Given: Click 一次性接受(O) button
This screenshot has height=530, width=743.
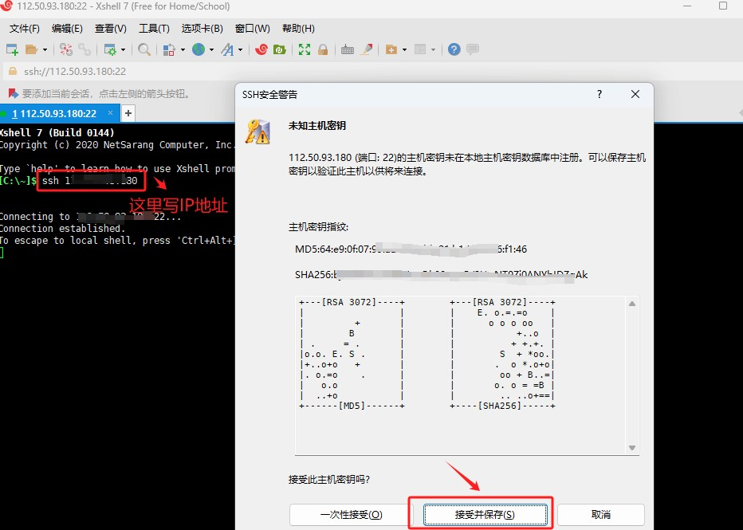Looking at the screenshot, I should (351, 515).
